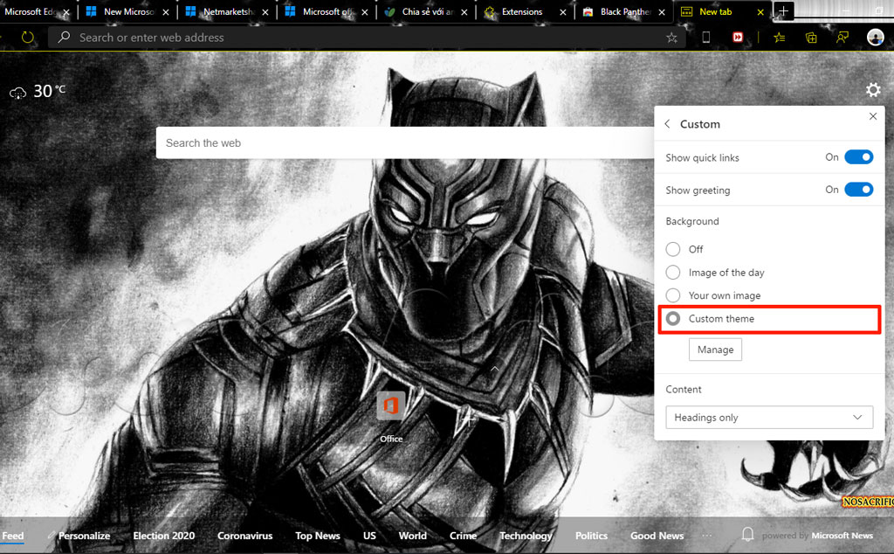Click the red extension icon in toolbar
This screenshot has width=894, height=554.
coord(738,37)
